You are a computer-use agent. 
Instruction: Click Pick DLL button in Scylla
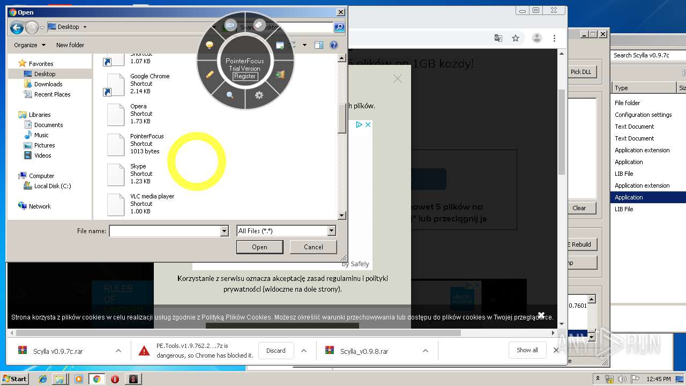point(581,72)
